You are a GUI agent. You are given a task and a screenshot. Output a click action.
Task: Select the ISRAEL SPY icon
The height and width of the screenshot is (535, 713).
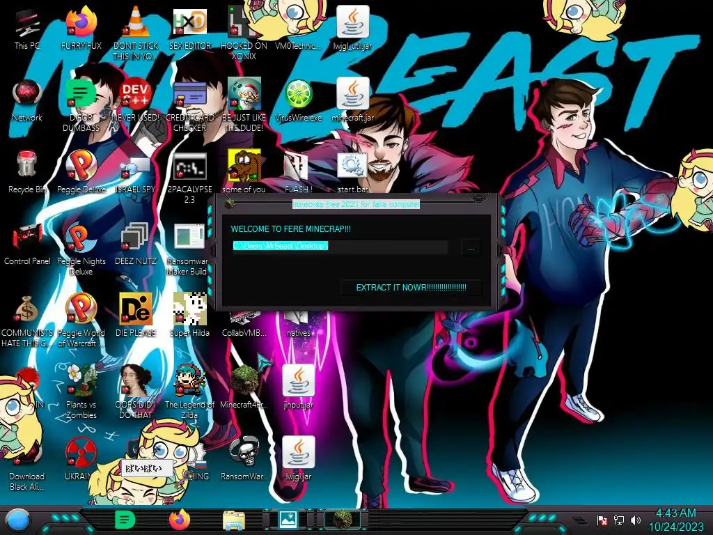point(136,172)
